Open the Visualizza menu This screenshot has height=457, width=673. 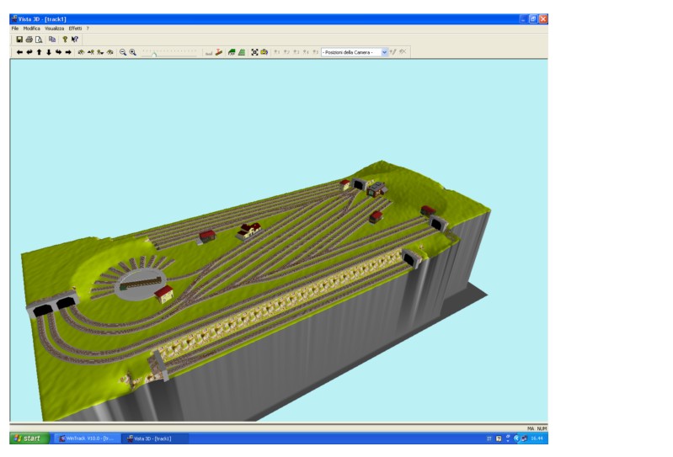click(55, 29)
